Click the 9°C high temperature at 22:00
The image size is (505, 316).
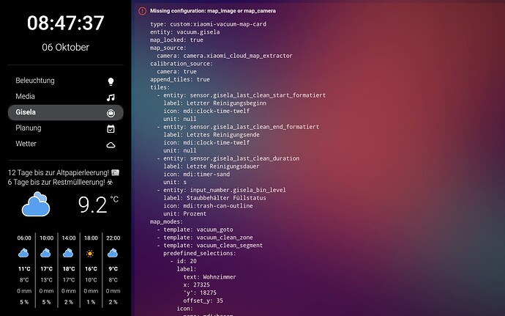pos(113,269)
